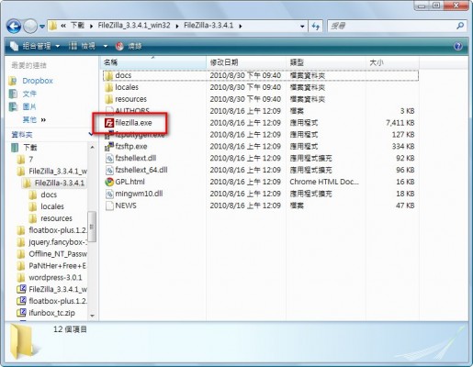Open the recent pages dropdown arrow
The height and width of the screenshot is (367, 473).
pos(42,27)
